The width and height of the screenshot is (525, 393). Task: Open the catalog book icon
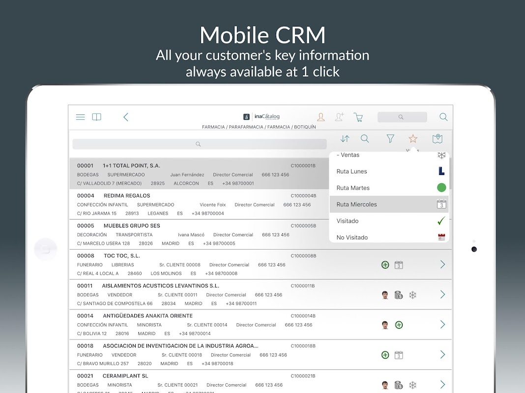tap(97, 117)
